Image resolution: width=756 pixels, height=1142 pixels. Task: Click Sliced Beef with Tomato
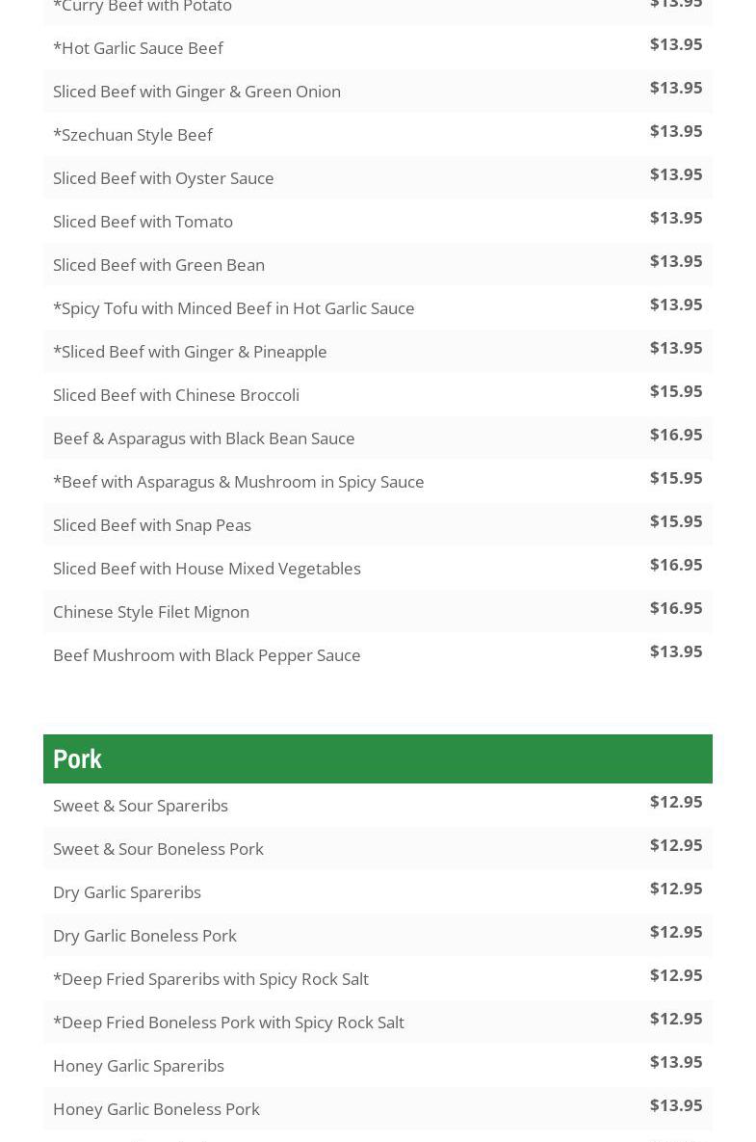tap(143, 222)
